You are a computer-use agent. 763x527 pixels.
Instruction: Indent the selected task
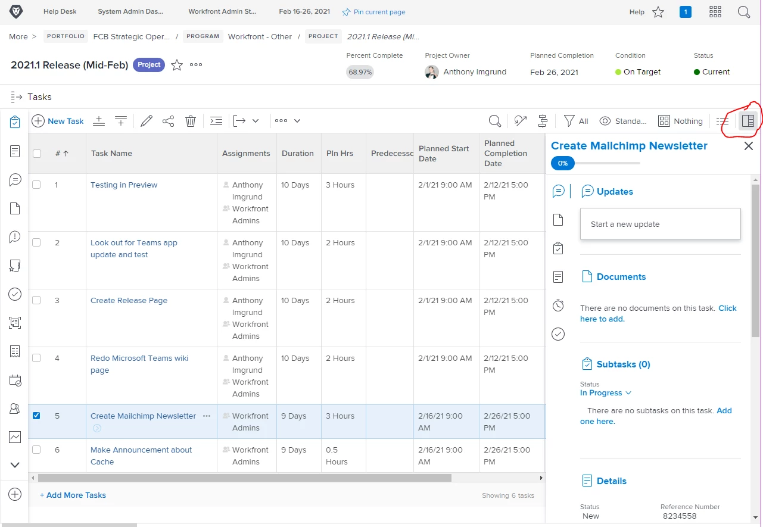(x=216, y=121)
